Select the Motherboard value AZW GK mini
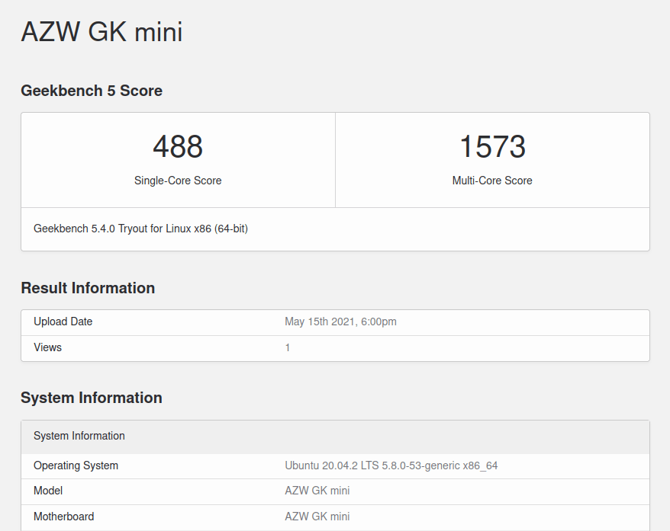This screenshot has width=670, height=531. tap(317, 517)
